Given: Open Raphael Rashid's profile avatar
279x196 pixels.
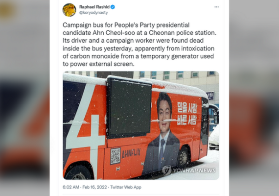Looking at the screenshot, I should [x=69, y=10].
